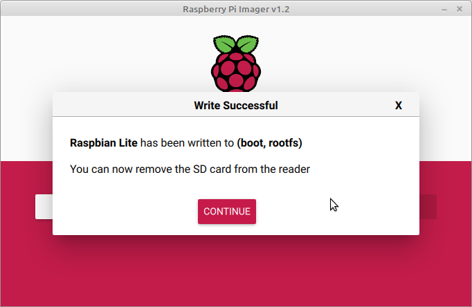The width and height of the screenshot is (472, 307).
Task: Click the white area left of the logo
Action: tap(104, 55)
